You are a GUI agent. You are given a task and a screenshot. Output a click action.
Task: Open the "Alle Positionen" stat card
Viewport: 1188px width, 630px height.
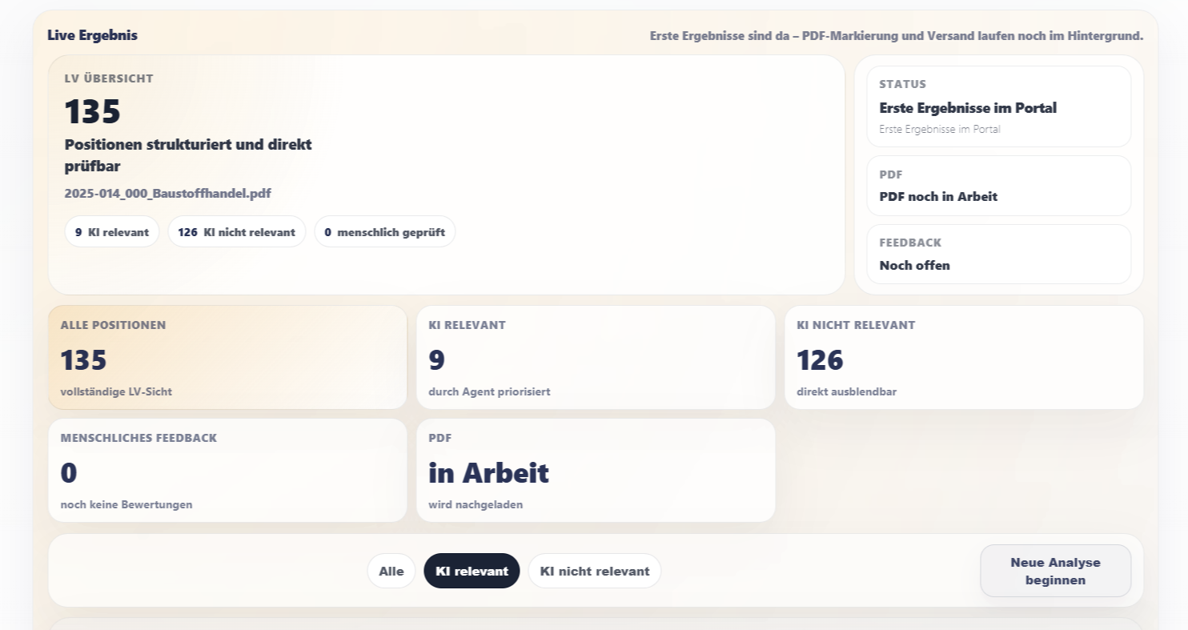[x=227, y=358]
